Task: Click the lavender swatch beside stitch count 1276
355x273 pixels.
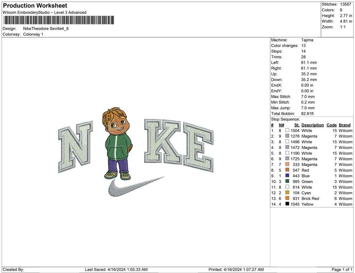Action: 287,136
